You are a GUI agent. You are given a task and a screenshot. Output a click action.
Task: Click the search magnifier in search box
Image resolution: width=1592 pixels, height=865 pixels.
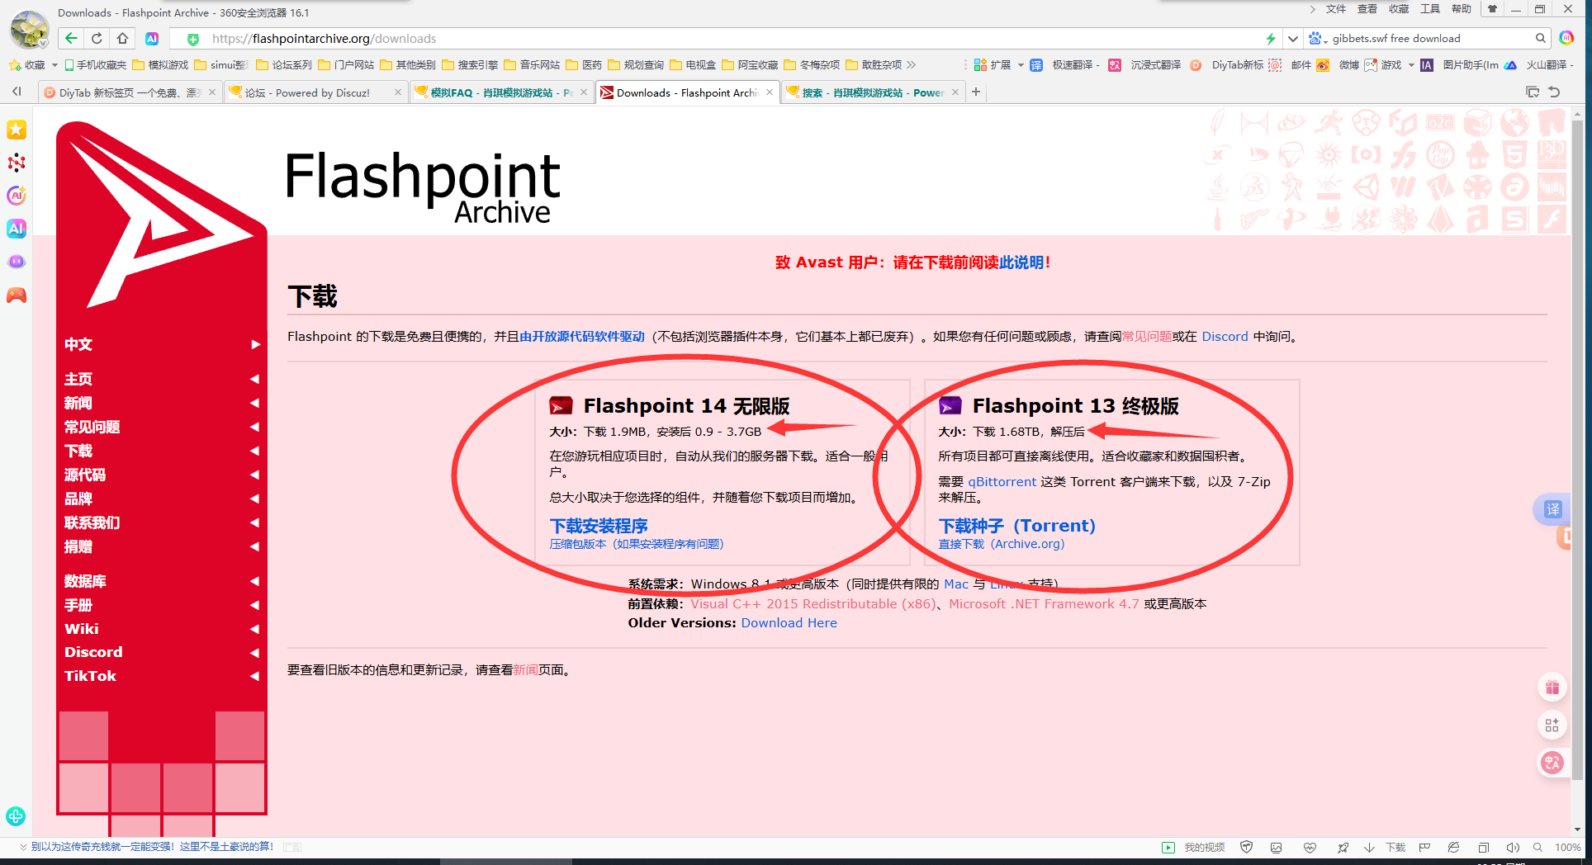(1540, 38)
